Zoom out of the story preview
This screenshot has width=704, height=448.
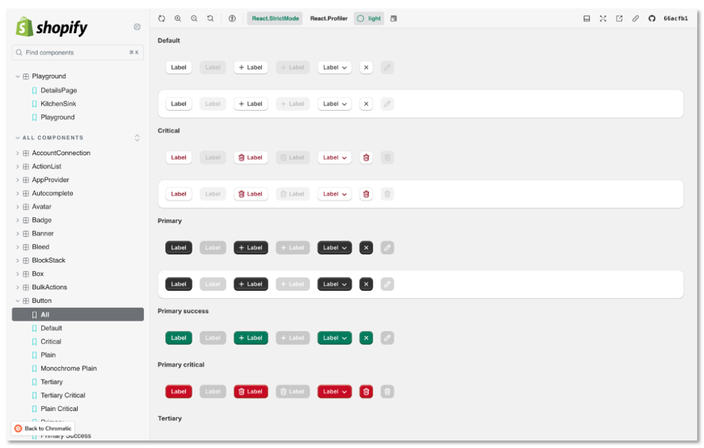pyautogui.click(x=194, y=19)
